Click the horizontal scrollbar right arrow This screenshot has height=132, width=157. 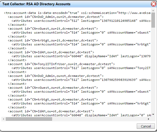pos(149,119)
